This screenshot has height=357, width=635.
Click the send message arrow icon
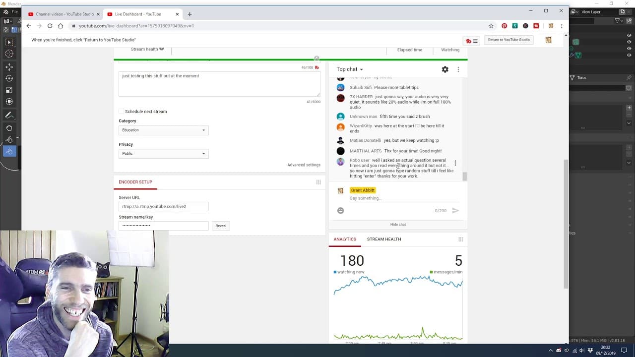coord(455,211)
